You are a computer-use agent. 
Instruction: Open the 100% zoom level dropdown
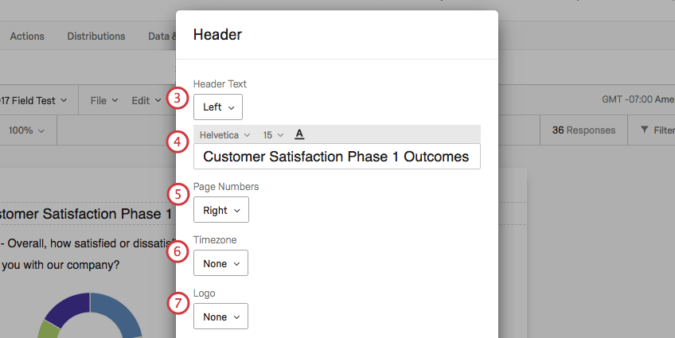click(x=26, y=130)
